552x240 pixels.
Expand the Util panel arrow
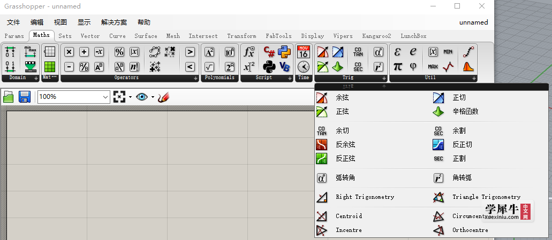point(474,79)
